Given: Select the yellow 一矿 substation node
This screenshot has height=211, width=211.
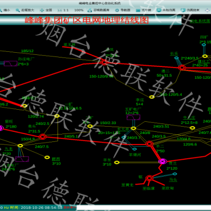Looking at the screenshot, I should coord(57,116).
